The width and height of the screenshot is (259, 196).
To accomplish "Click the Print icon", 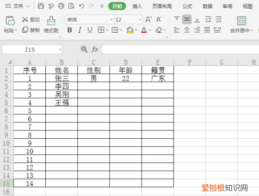I will [61, 6].
